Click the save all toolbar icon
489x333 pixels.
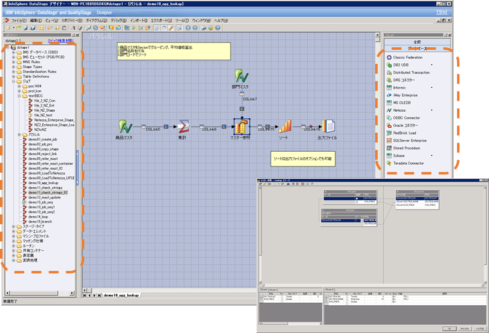(33, 28)
